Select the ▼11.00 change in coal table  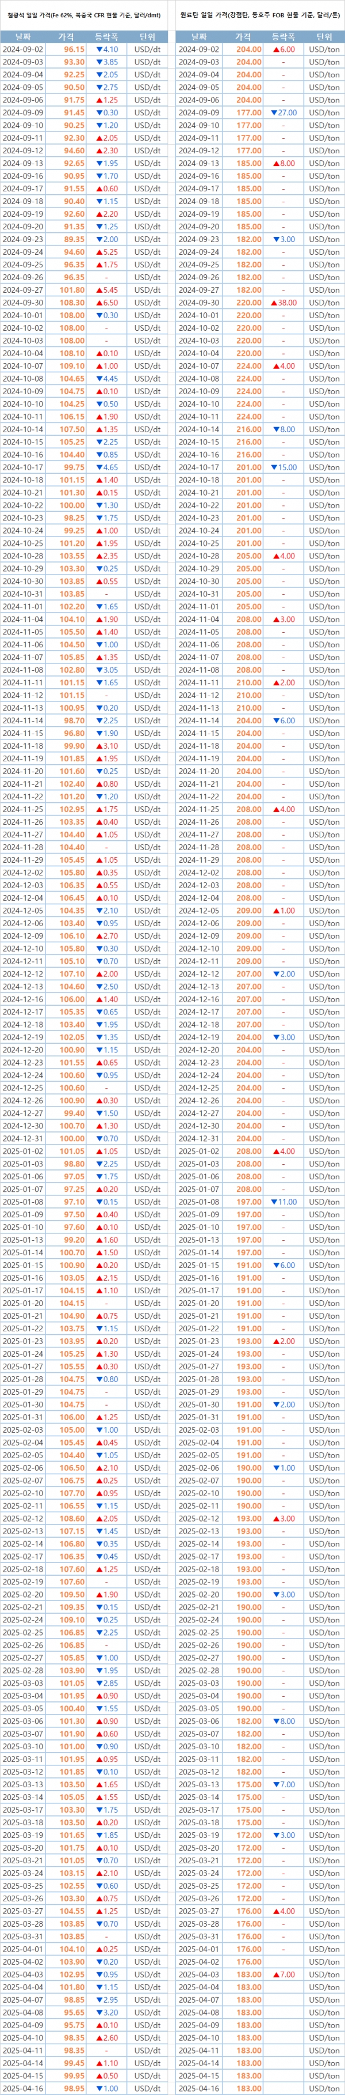tap(283, 1202)
